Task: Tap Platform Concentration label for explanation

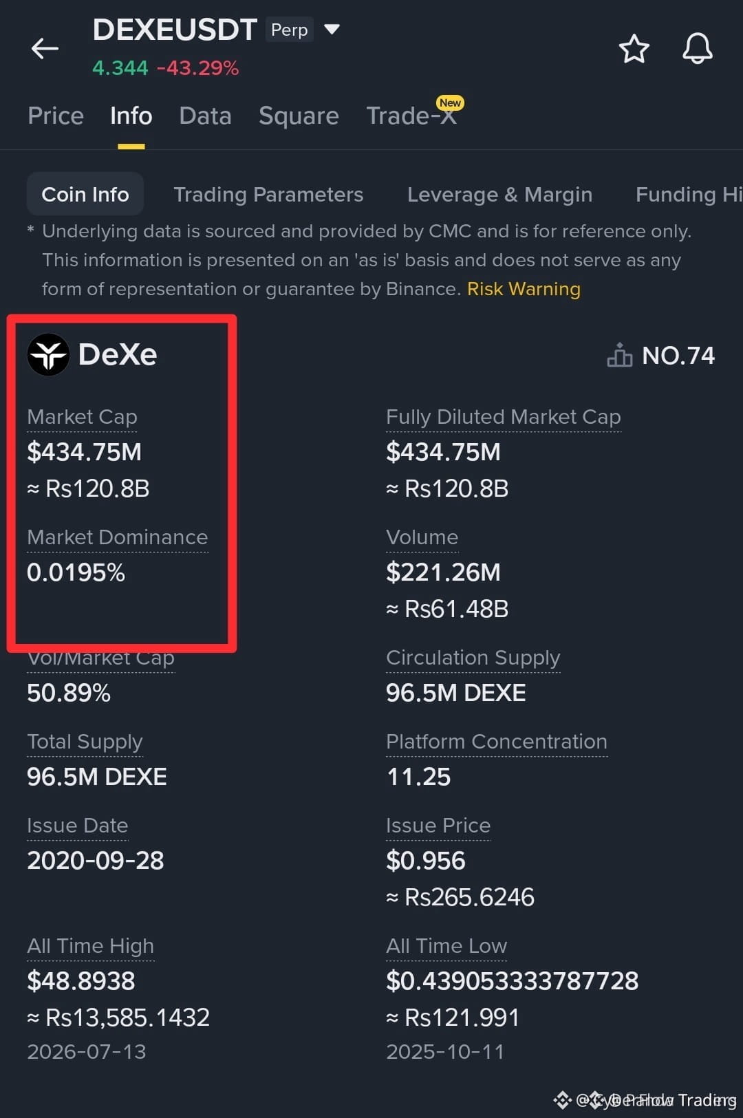Action: pos(497,742)
